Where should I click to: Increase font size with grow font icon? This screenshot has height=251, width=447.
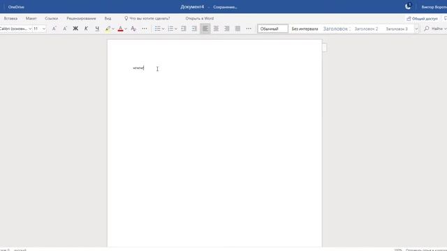point(54,29)
